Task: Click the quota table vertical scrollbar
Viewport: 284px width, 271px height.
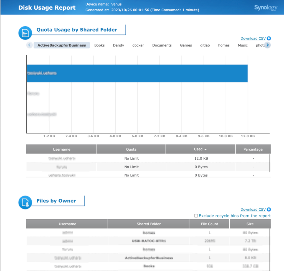Action: 270,163
